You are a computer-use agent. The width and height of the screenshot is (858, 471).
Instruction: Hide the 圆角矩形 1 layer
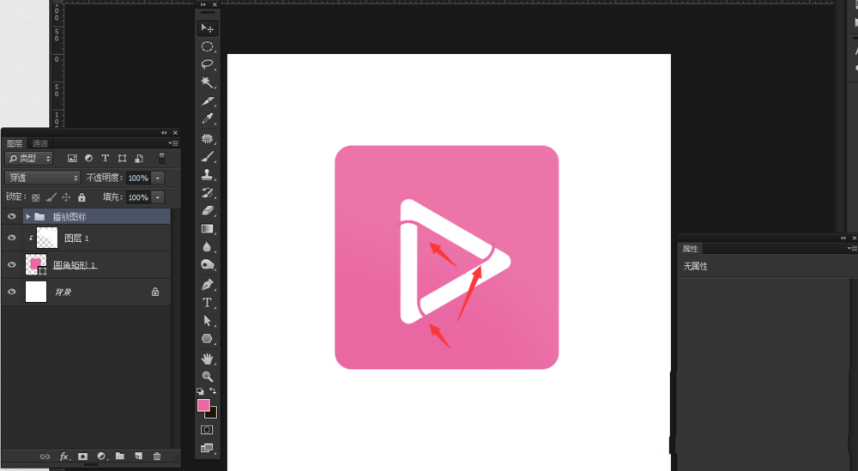click(x=11, y=265)
